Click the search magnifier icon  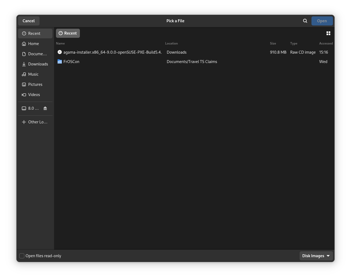click(x=305, y=21)
